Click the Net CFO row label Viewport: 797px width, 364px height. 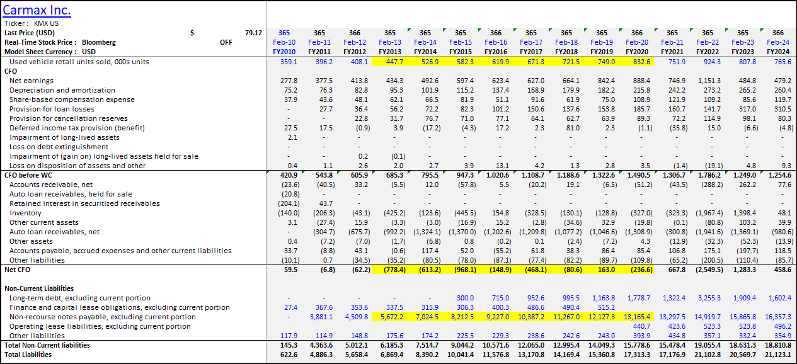[x=17, y=270]
